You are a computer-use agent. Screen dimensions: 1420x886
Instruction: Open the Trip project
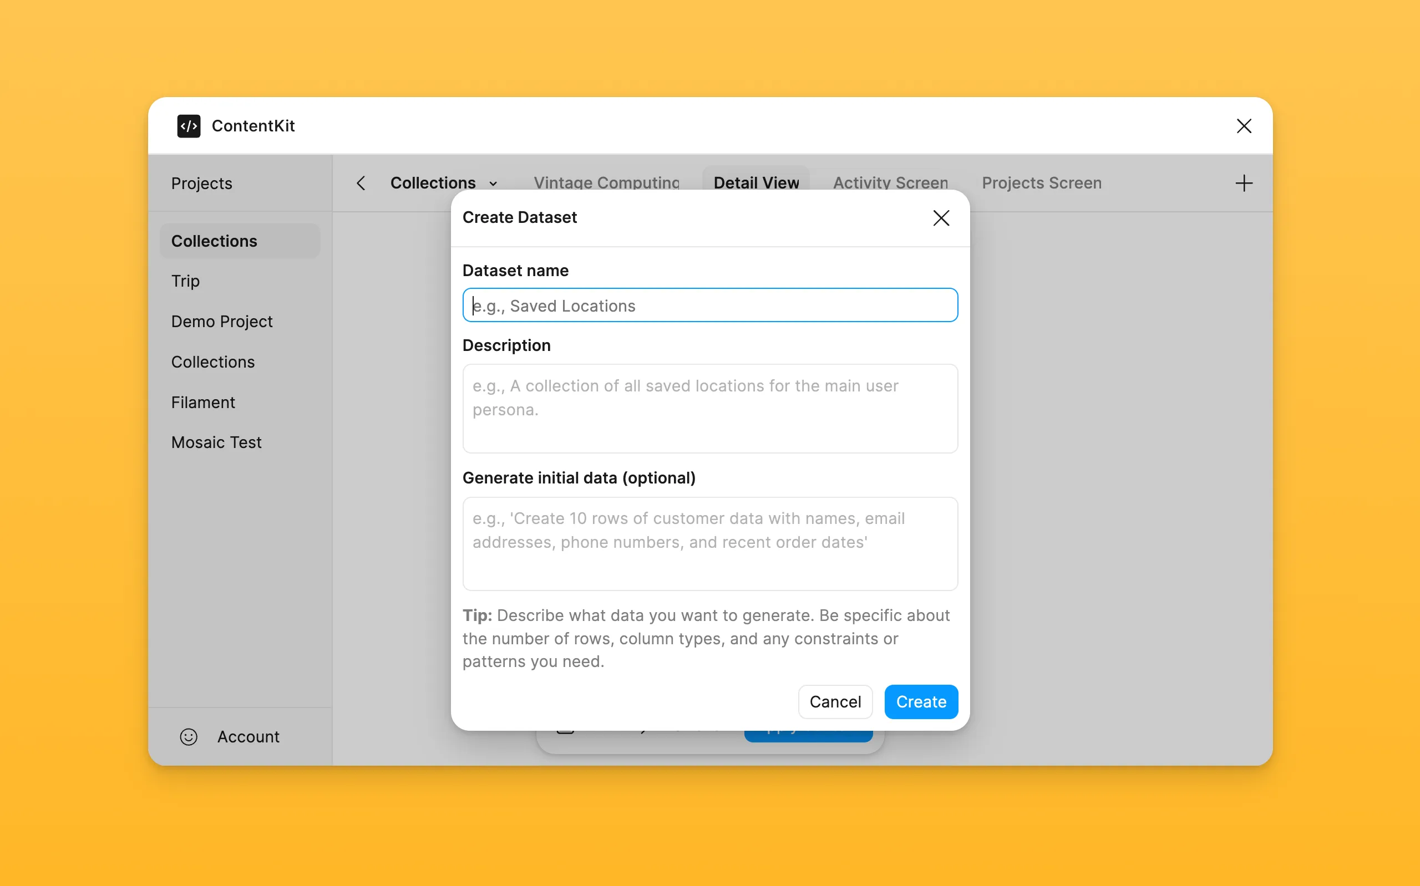[185, 281]
